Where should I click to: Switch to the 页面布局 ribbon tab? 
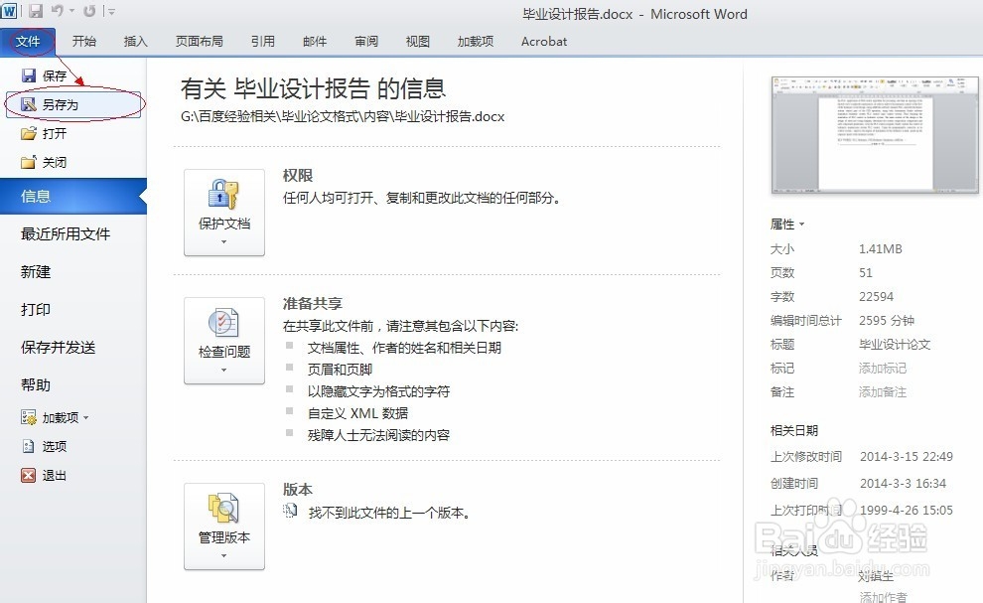pos(200,42)
